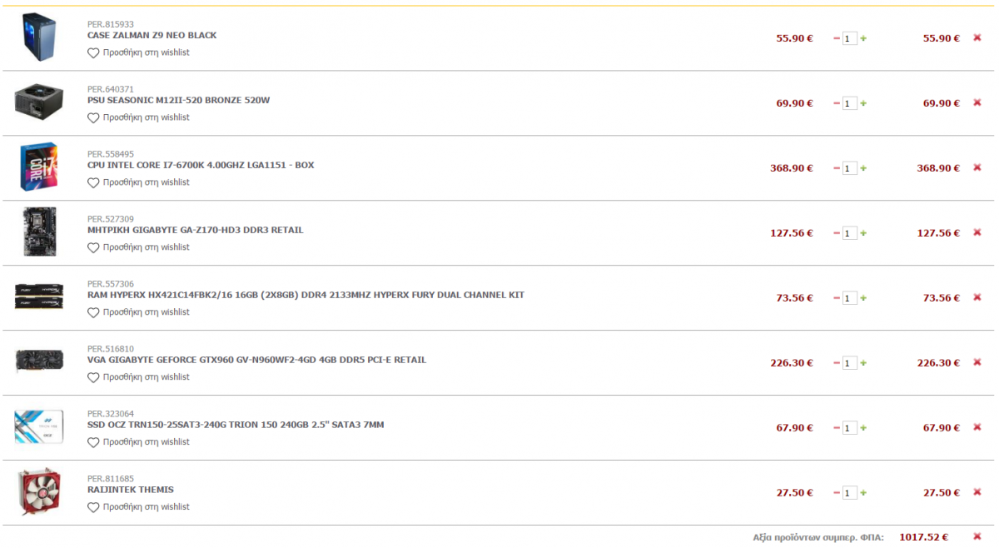This screenshot has height=548, width=999.
Task: Remove Intel Core i7-6700K from cart
Action: pyautogui.click(x=977, y=167)
